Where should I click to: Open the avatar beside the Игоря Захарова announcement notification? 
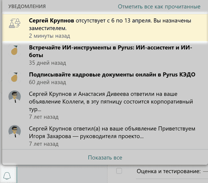15,131
